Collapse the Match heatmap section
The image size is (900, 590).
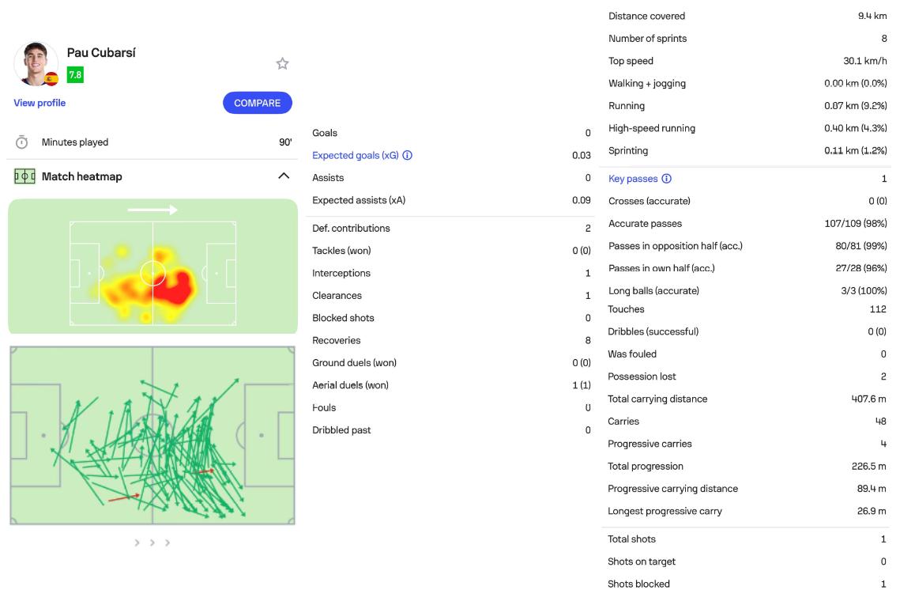pyautogui.click(x=284, y=176)
